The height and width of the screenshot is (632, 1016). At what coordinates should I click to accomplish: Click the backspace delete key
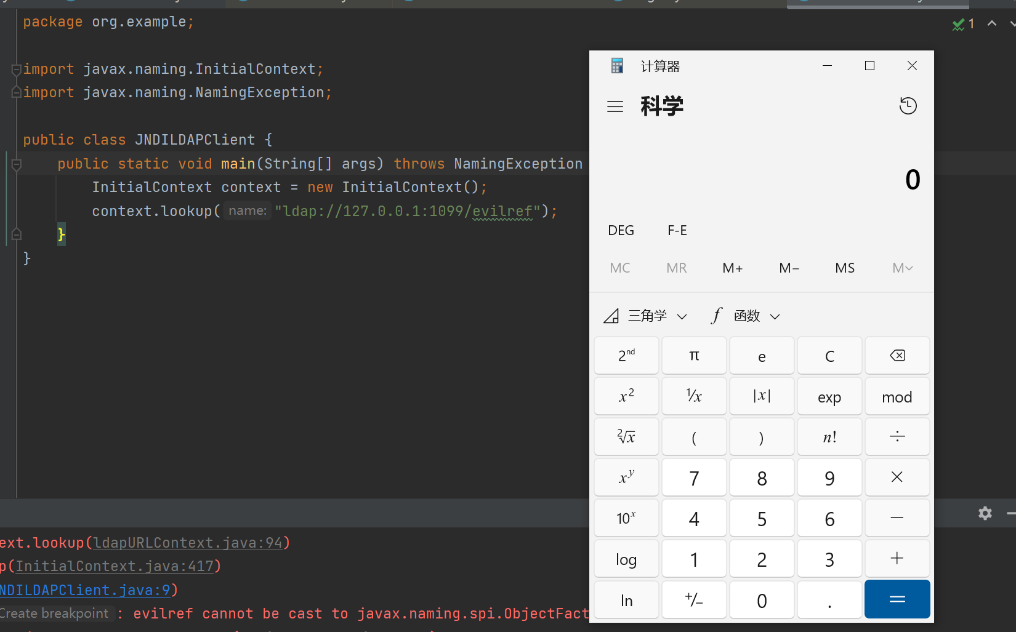point(897,356)
